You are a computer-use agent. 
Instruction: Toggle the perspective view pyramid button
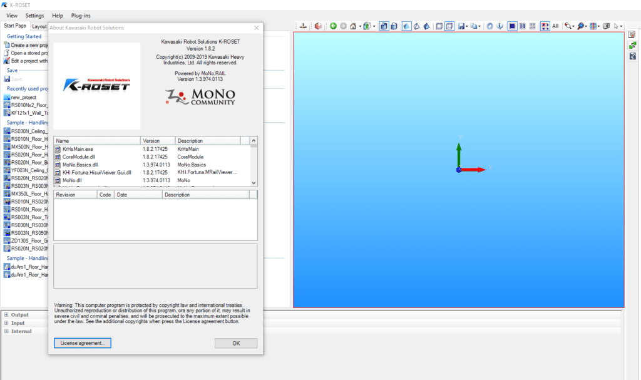[426, 26]
